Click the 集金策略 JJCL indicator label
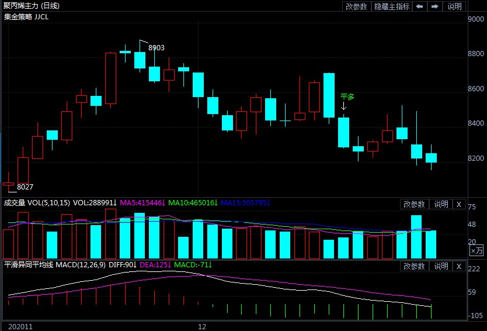 pyautogui.click(x=26, y=17)
